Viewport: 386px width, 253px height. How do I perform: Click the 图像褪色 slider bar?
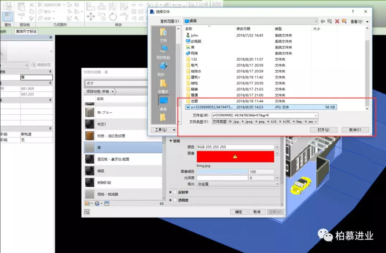[222, 172]
